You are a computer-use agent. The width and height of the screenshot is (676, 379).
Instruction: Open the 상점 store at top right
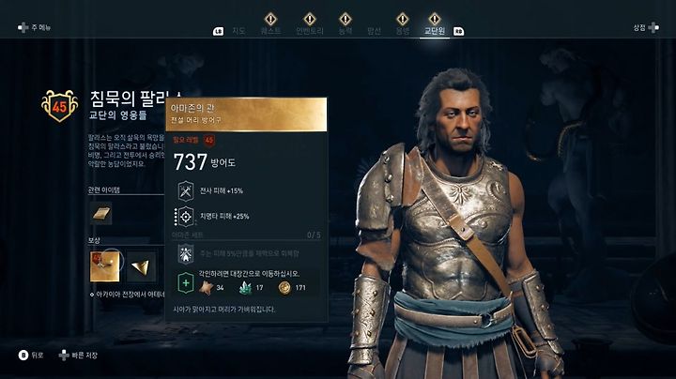pyautogui.click(x=646, y=27)
